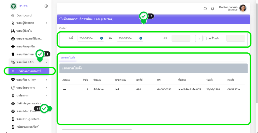
Task: Collapse the ระบบห้อง LAB menu
Action: click(x=47, y=62)
